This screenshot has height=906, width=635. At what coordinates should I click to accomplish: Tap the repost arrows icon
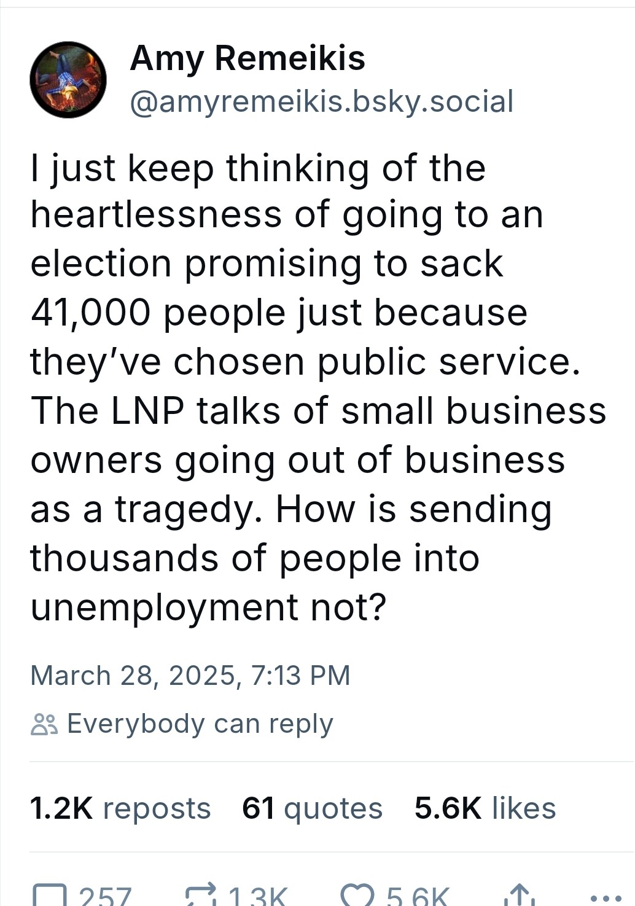tap(202, 896)
